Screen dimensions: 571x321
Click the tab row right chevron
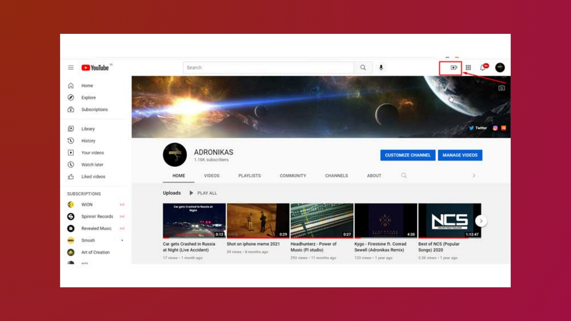pyautogui.click(x=474, y=175)
